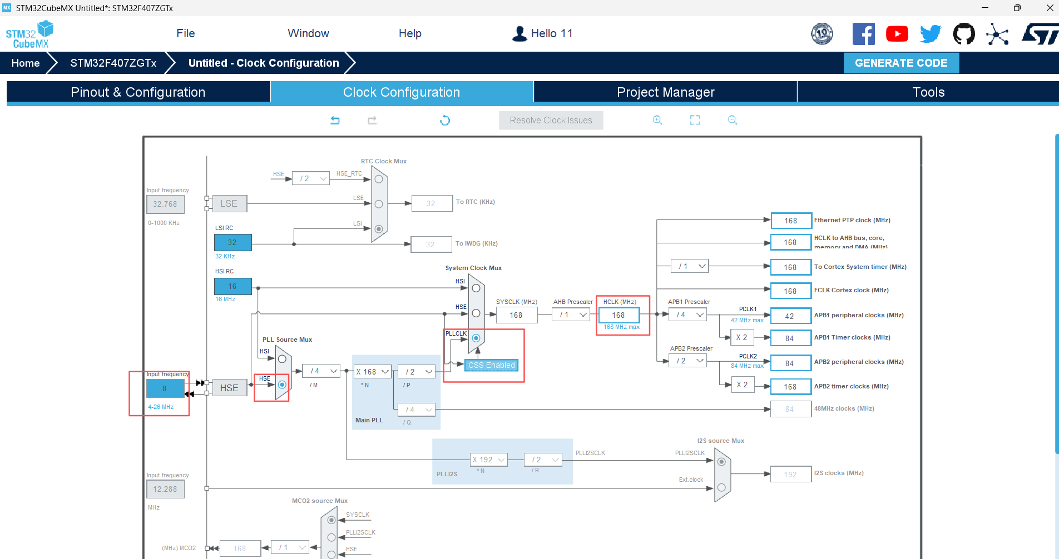
Task: Click the HCLK (MHz) value field
Action: point(619,315)
